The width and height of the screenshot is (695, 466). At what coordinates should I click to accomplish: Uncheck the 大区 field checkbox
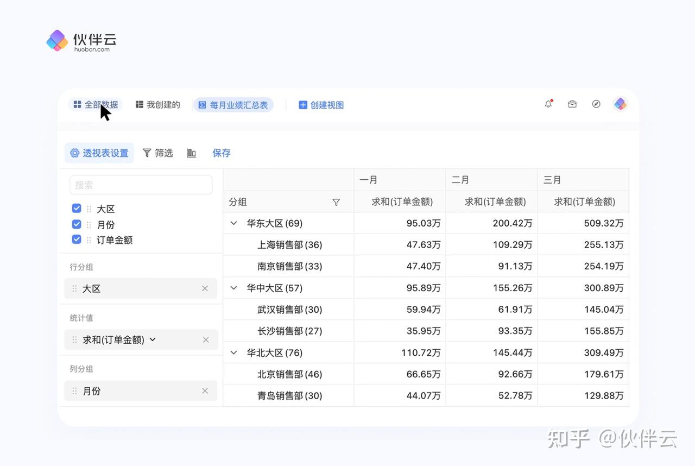tap(77, 209)
